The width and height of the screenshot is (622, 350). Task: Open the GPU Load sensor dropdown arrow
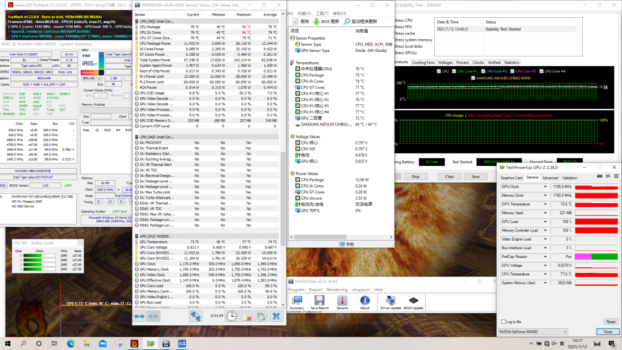tap(545, 222)
